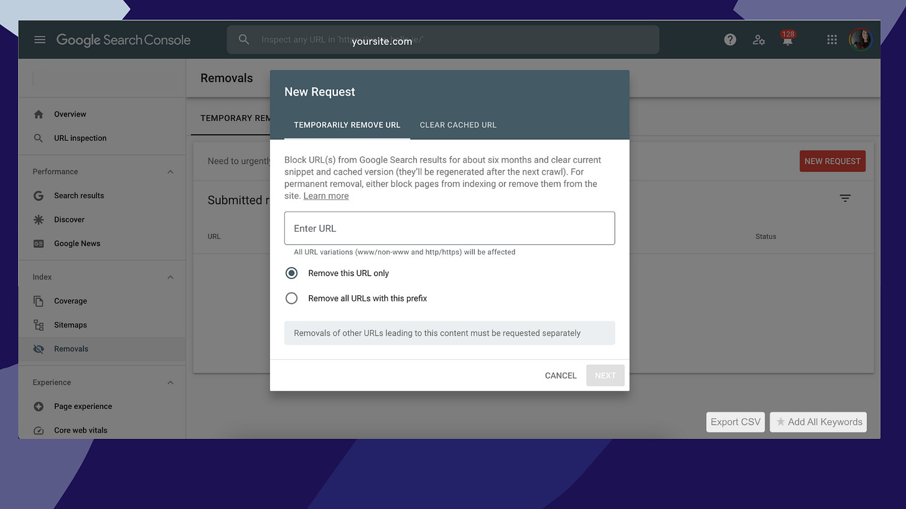Click the Removals crossed-eye icon
The height and width of the screenshot is (509, 906).
pos(39,349)
